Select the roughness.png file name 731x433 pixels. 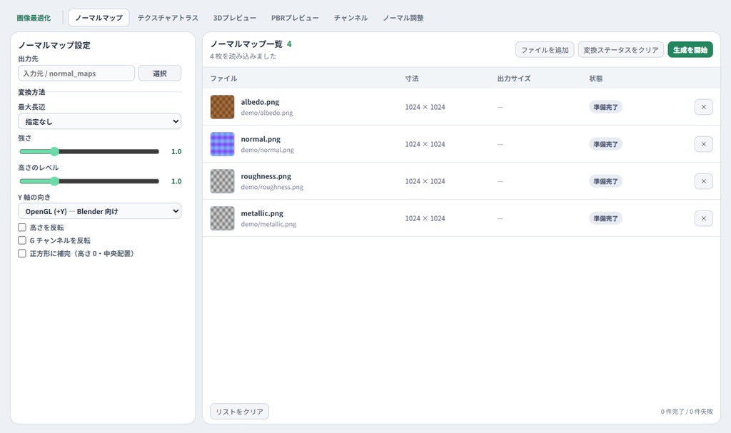(266, 176)
